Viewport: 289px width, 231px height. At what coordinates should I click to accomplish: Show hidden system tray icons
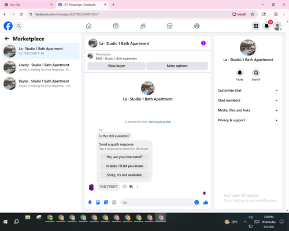245,222
